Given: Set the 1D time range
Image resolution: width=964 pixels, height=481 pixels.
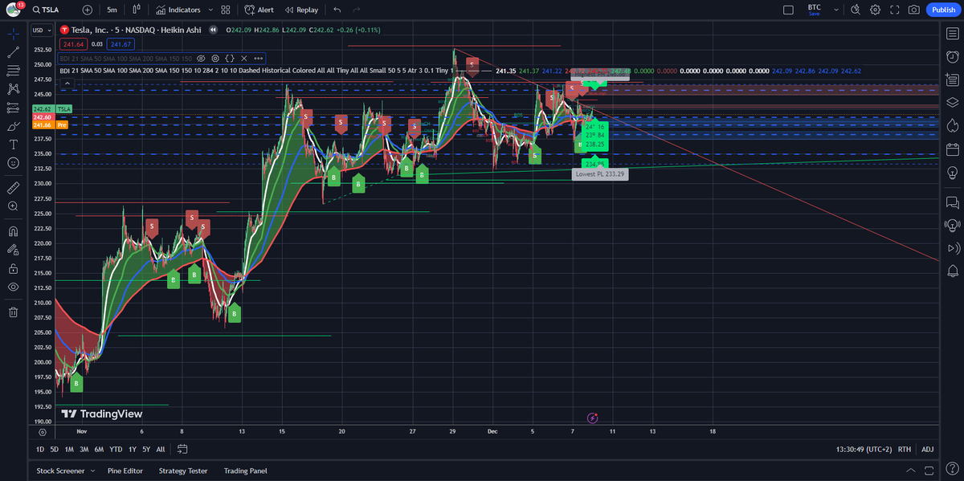Looking at the screenshot, I should click(41, 449).
